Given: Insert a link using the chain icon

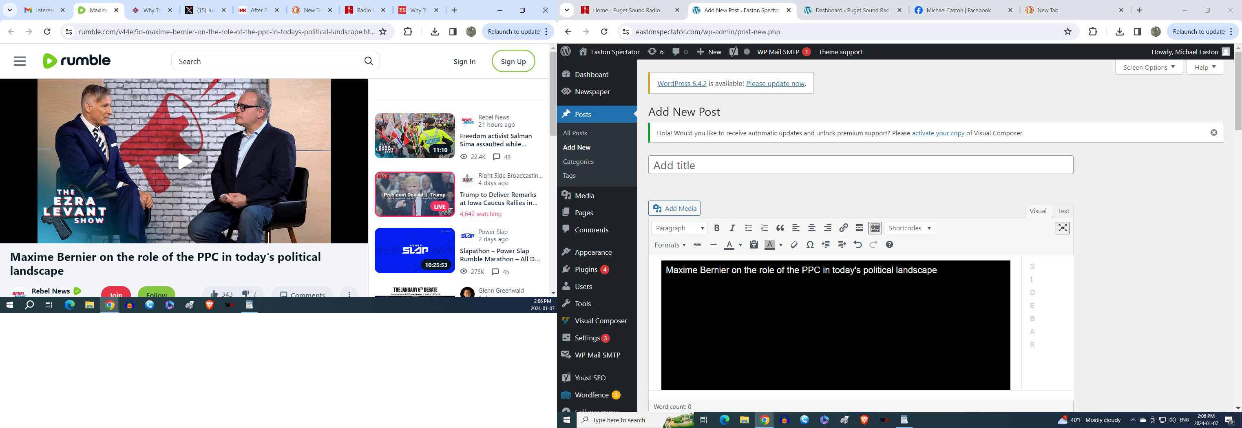Looking at the screenshot, I should [x=843, y=228].
